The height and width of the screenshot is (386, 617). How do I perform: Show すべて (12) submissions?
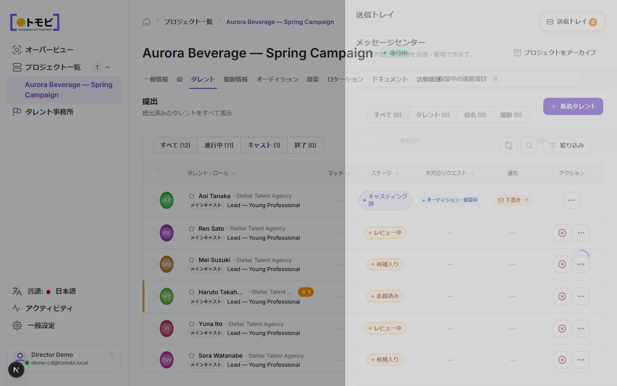(176, 145)
